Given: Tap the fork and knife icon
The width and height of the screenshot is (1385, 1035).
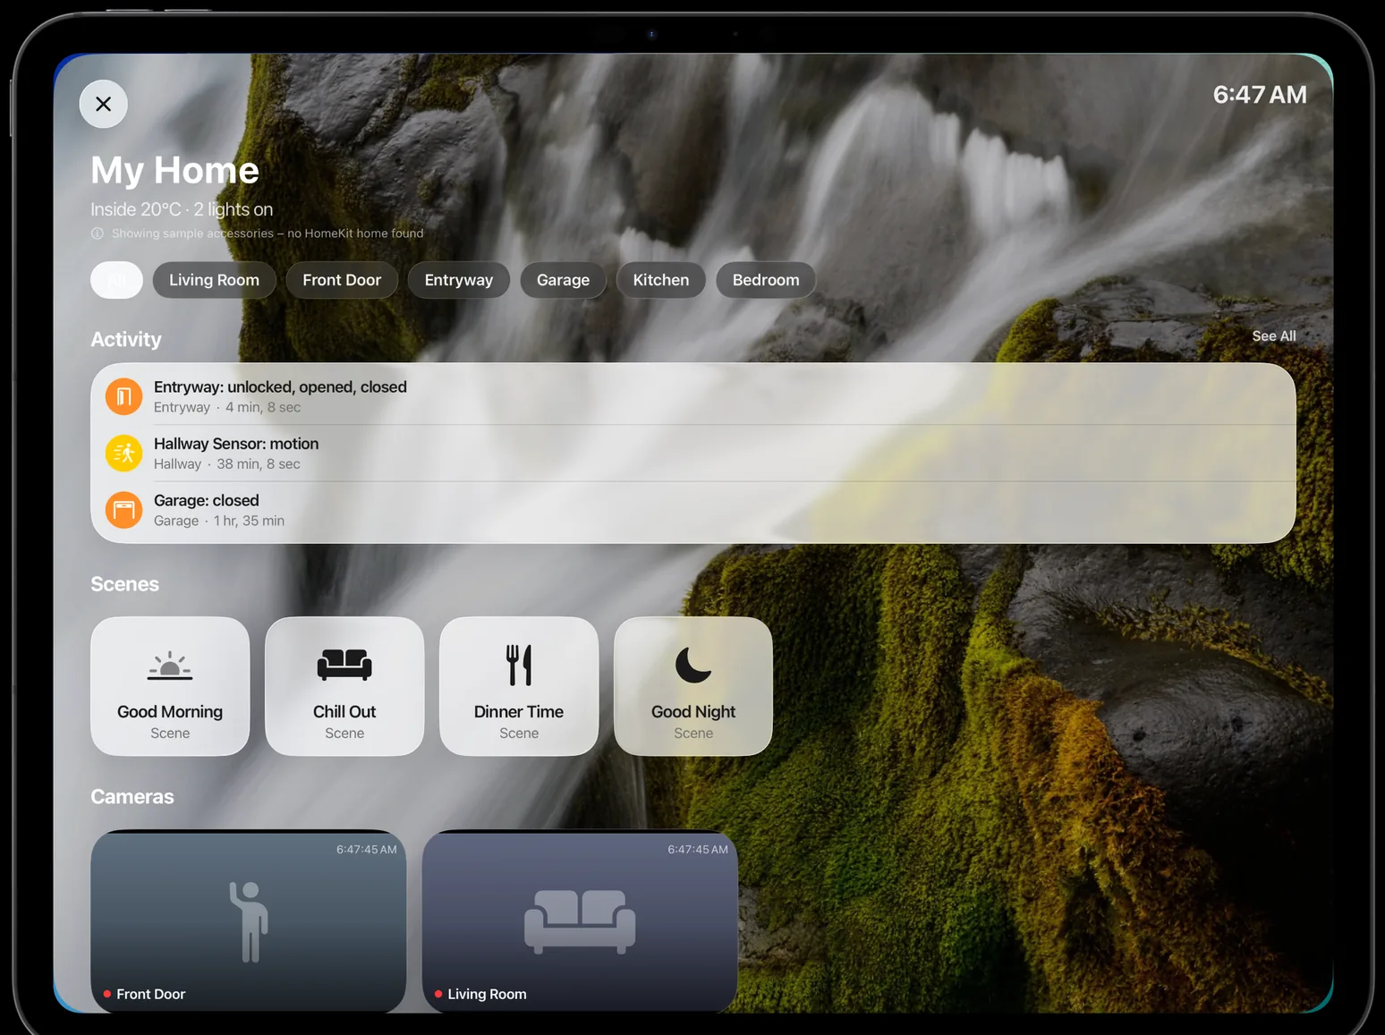Looking at the screenshot, I should click(519, 665).
